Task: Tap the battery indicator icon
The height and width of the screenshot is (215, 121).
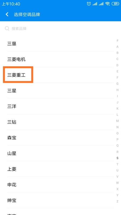Action: (x=115, y=4)
